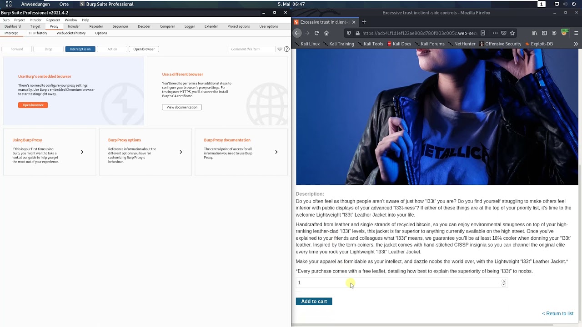
Task: Open a new Firefox tab
Action: click(x=364, y=22)
